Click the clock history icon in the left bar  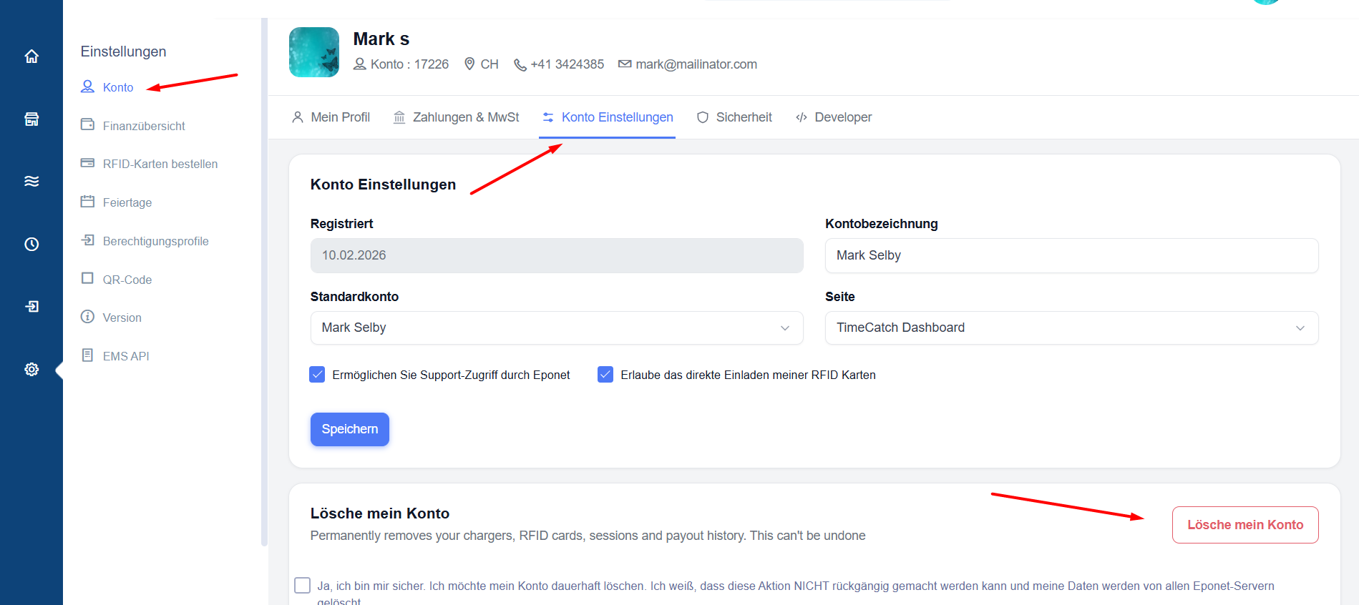(31, 244)
